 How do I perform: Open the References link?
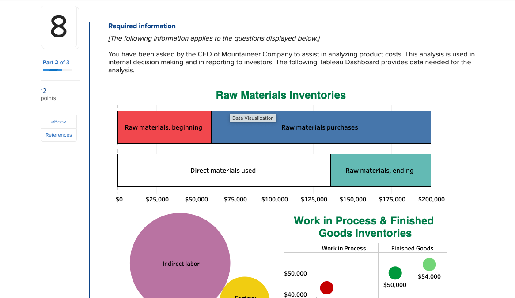pos(58,135)
